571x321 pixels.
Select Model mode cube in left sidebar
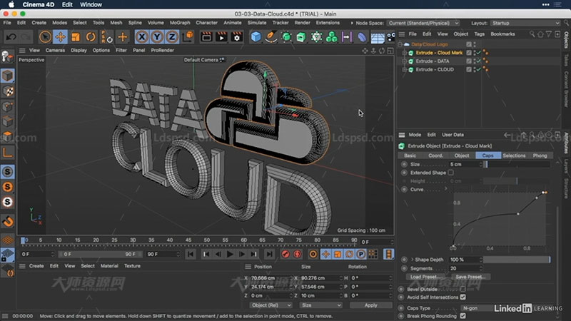tap(8, 76)
